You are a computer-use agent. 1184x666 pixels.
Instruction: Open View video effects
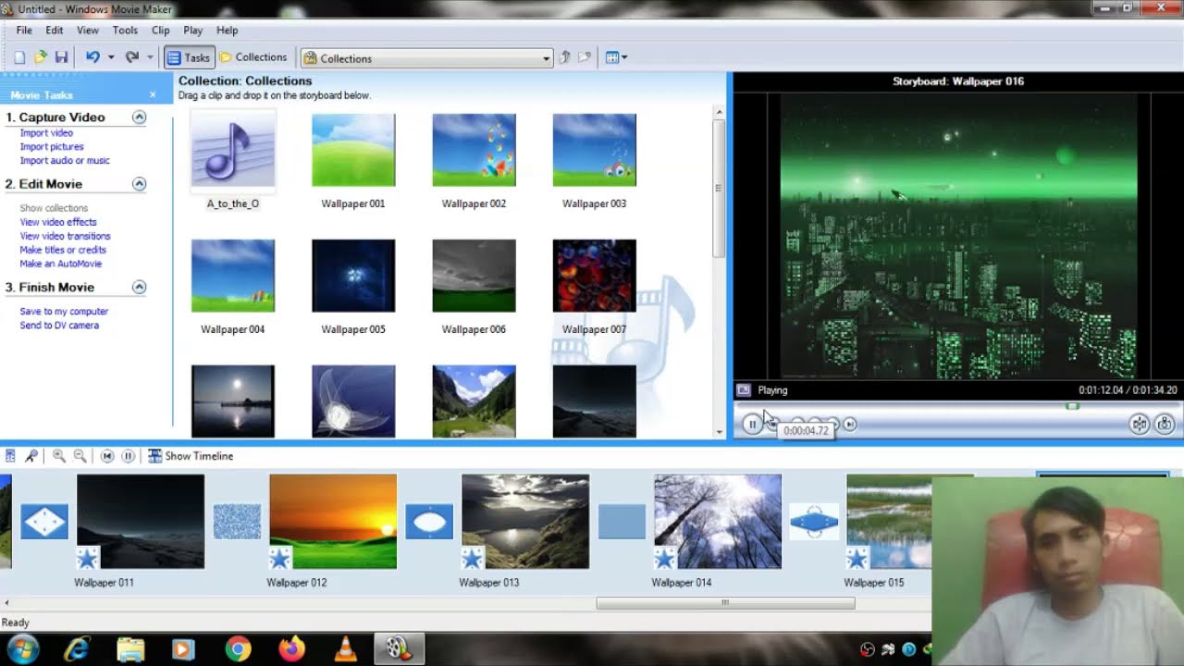click(x=58, y=222)
